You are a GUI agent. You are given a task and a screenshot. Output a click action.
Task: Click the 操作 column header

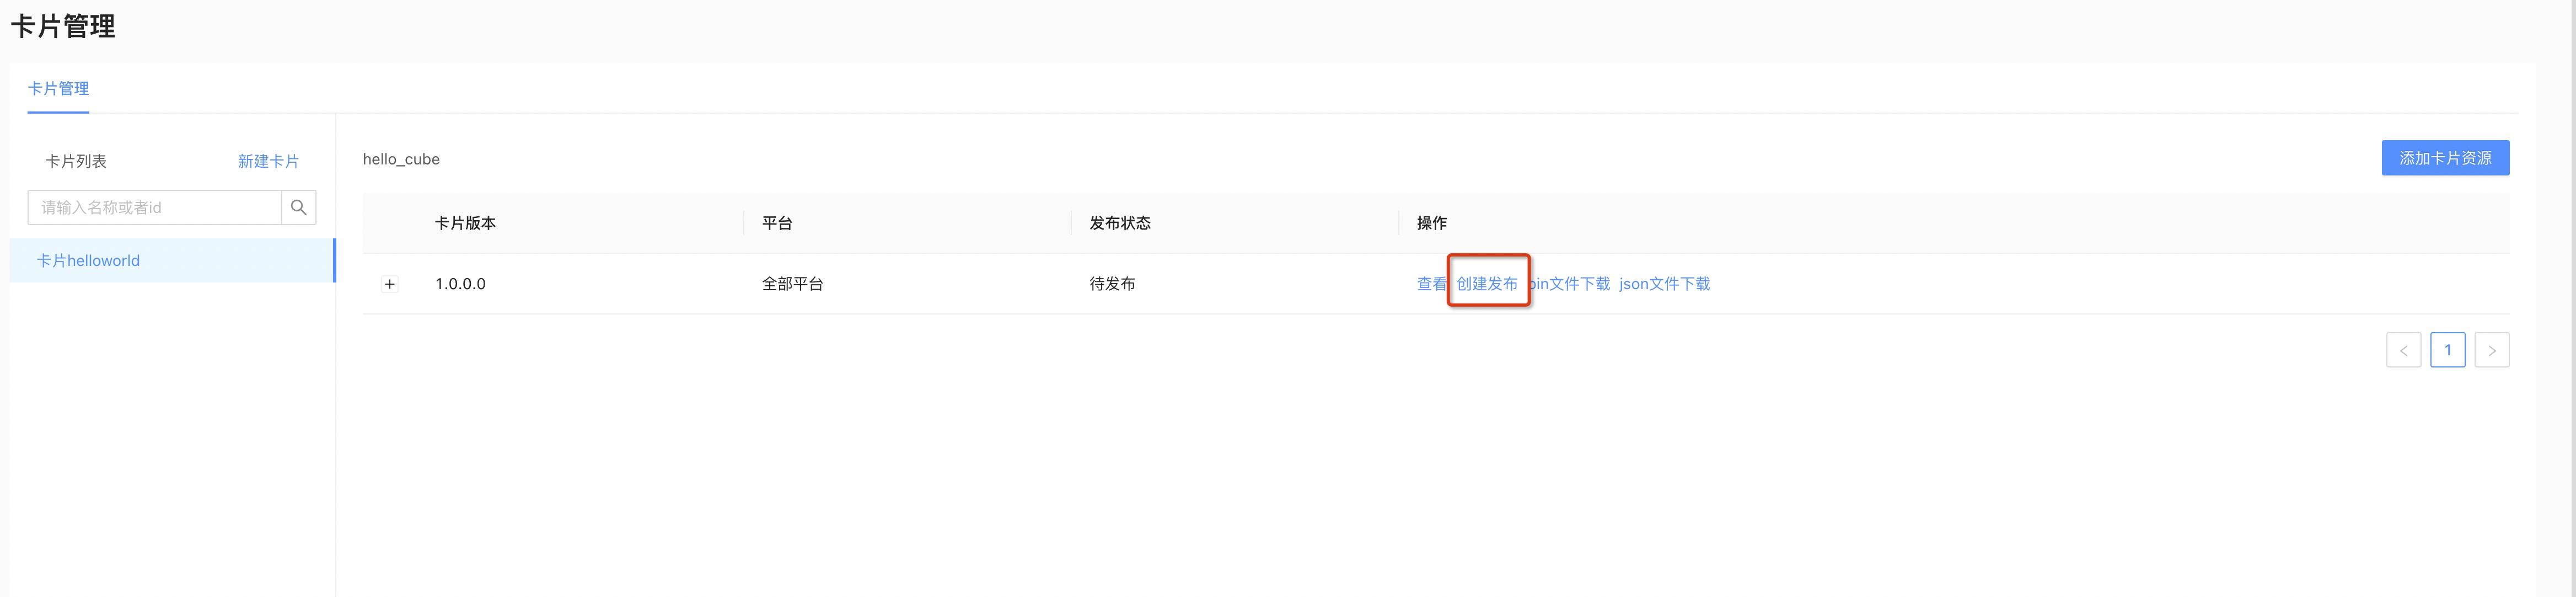click(1432, 223)
